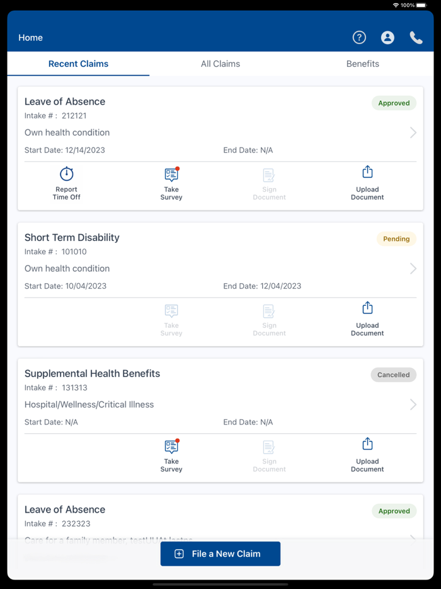Upload Document for Leave of Absence claim 212121
This screenshot has width=441, height=589.
pos(367,182)
